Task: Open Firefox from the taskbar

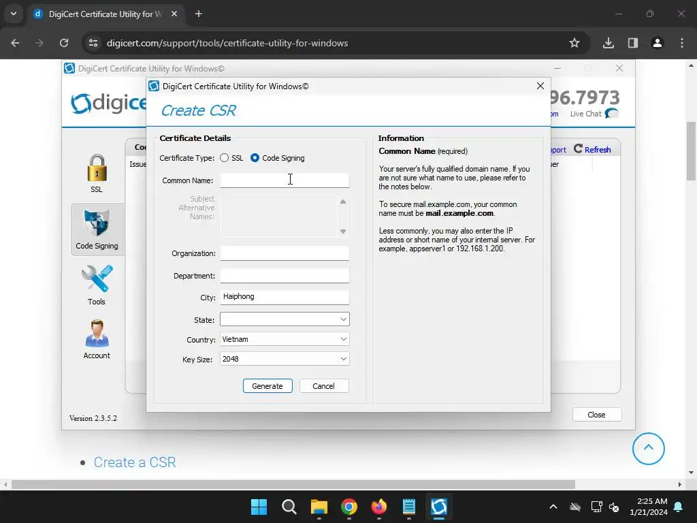Action: point(378,507)
